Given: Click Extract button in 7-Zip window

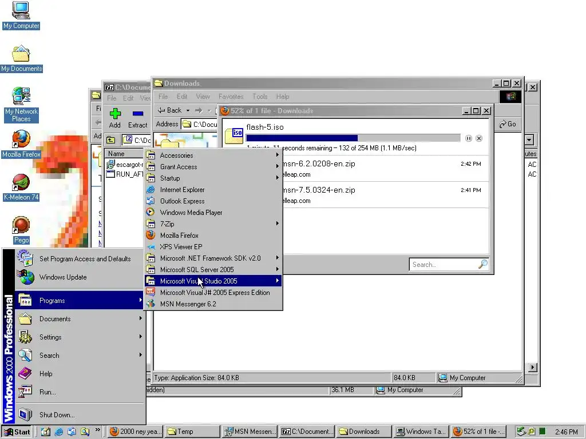Looking at the screenshot, I should click(137, 118).
